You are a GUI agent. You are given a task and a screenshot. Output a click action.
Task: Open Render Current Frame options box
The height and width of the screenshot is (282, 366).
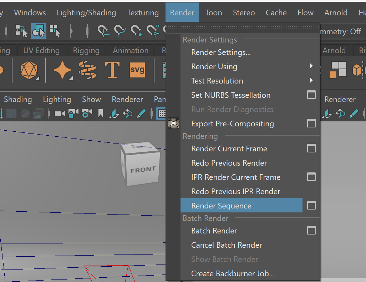(x=311, y=148)
